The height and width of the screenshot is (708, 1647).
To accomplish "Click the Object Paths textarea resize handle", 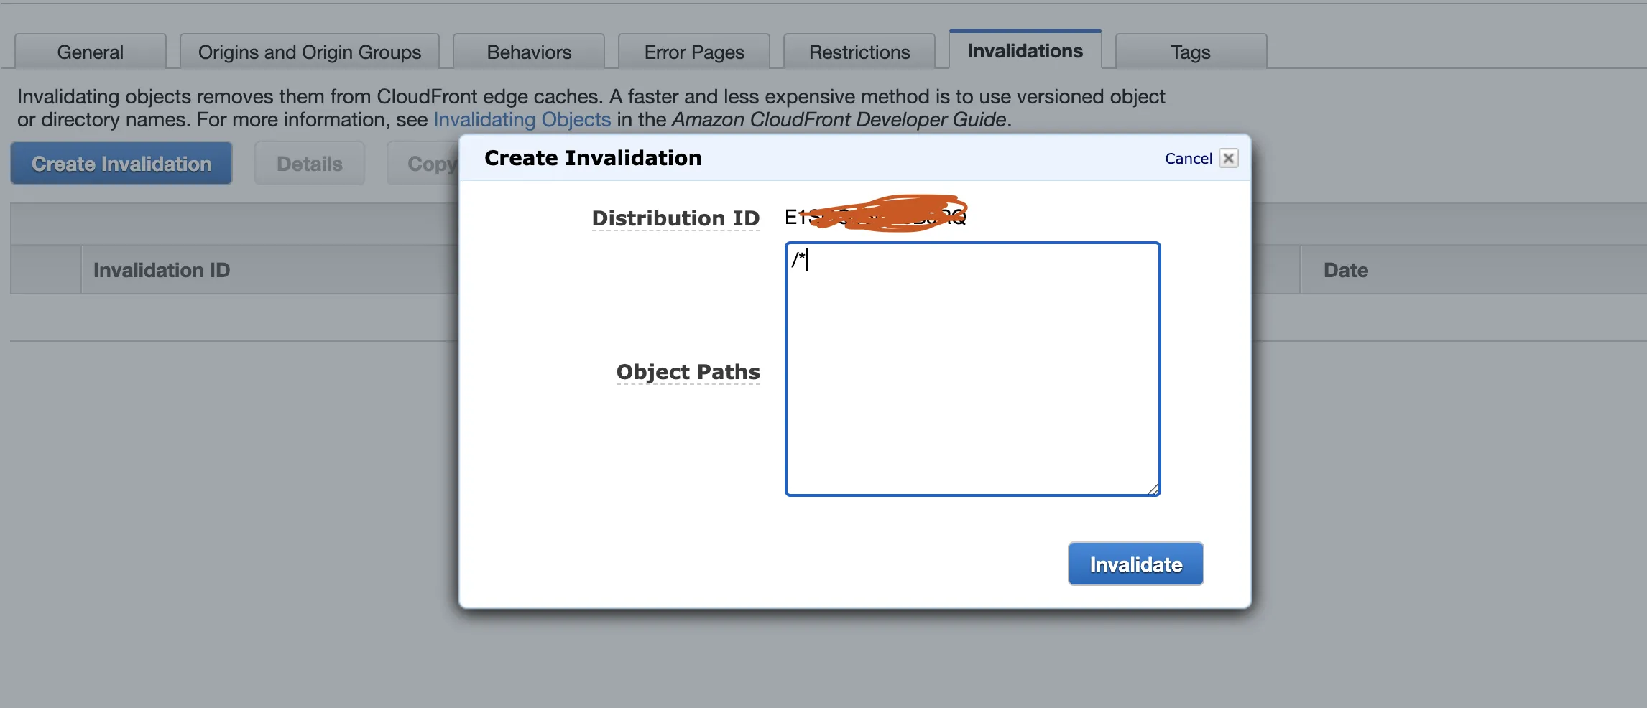I will click(x=1153, y=489).
